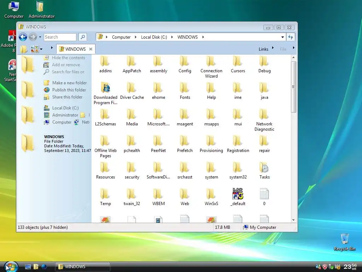The height and width of the screenshot is (272, 362).
Task: Select the Connection Wizard folder
Action: pos(211,67)
